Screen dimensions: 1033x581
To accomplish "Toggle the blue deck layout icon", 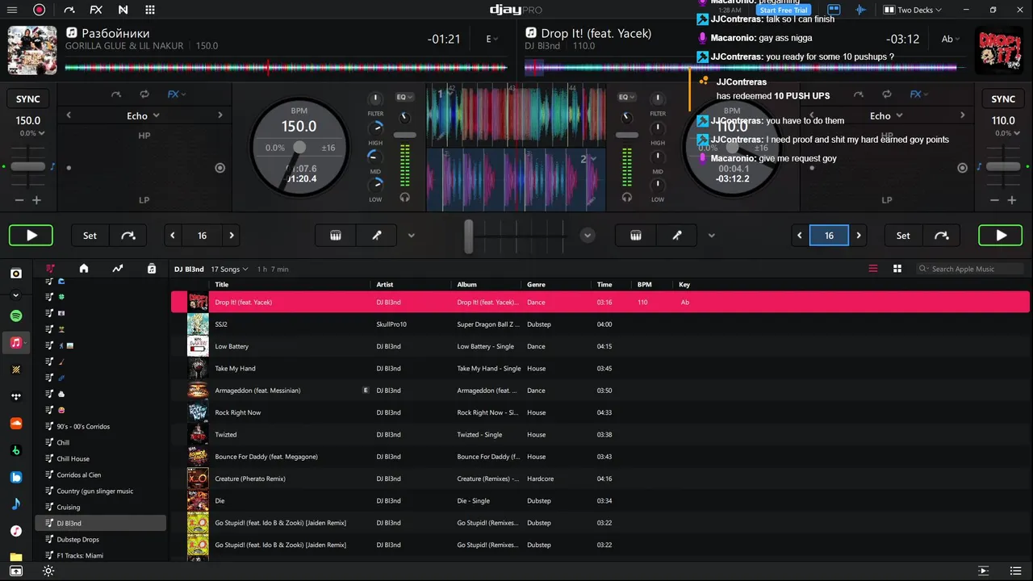I will click(834, 10).
